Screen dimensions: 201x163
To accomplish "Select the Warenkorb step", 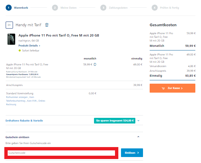I will click(17, 8).
